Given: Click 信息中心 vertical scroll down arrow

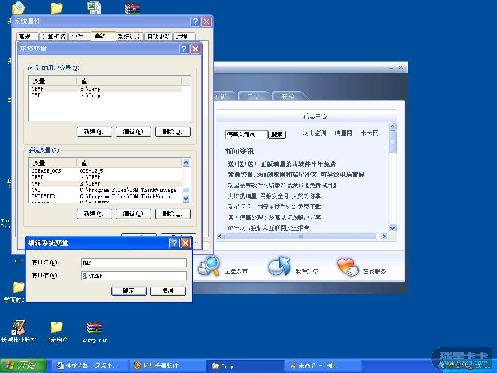Looking at the screenshot, I should tap(392, 228).
